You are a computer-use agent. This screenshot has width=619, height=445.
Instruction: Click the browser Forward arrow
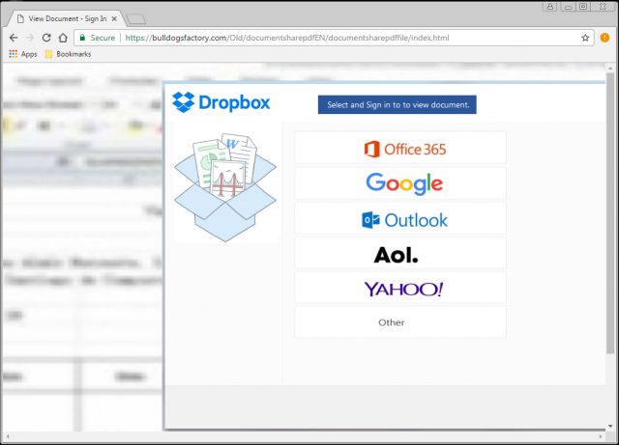pos(30,38)
